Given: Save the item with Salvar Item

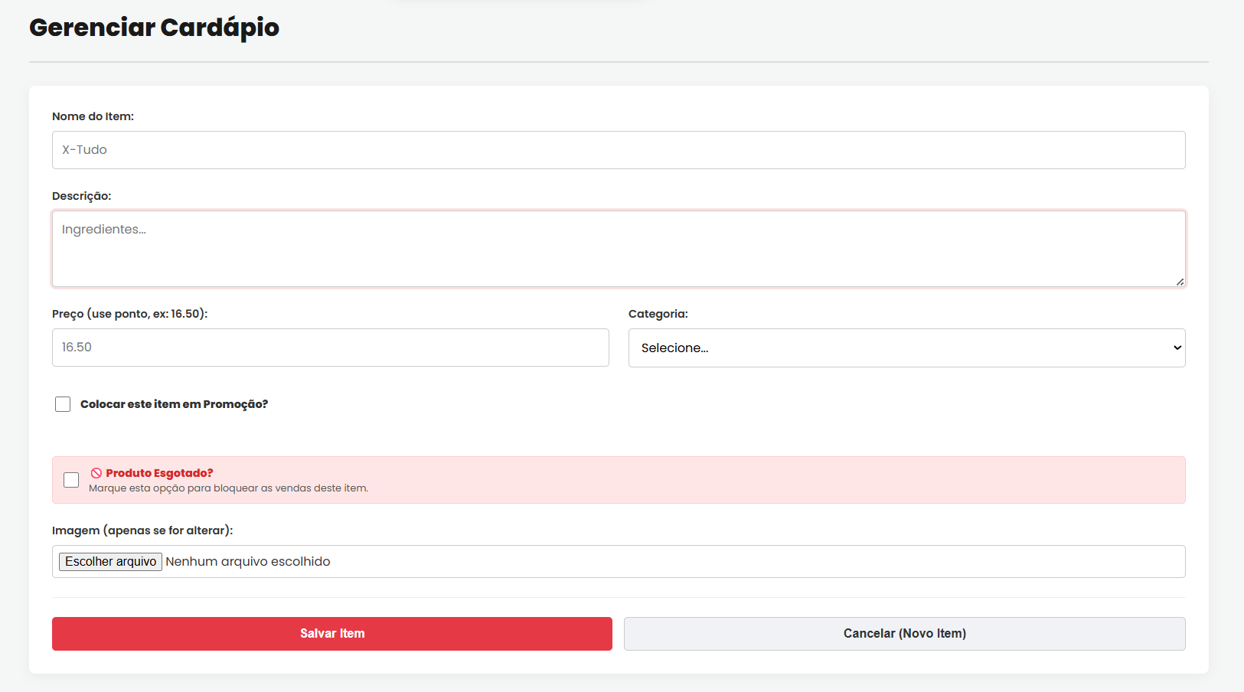Looking at the screenshot, I should click(331, 634).
